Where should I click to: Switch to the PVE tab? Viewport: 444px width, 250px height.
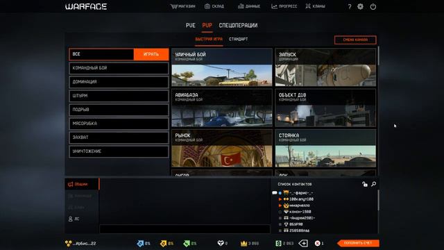pos(190,26)
